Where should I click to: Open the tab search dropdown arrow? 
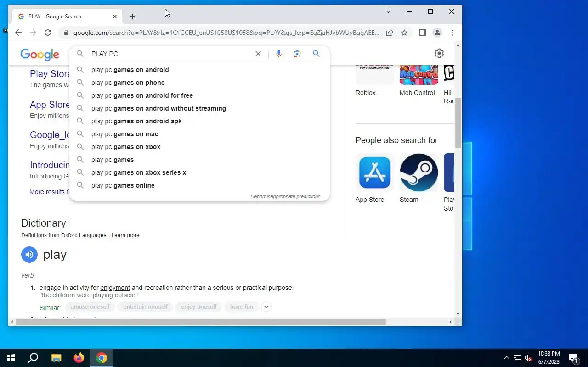(x=388, y=11)
